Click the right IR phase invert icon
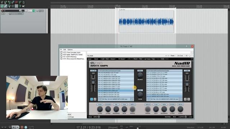Viewport: 230px width, 129px height. click(185, 99)
